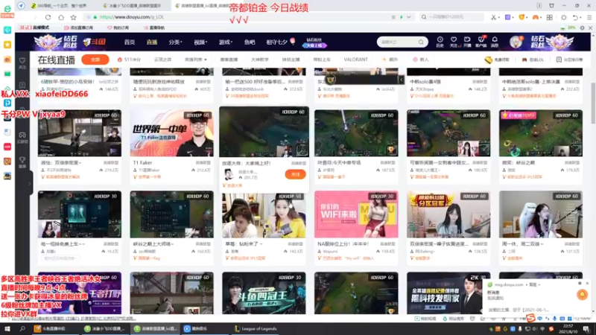Open the Douyu logo home link

(95, 42)
